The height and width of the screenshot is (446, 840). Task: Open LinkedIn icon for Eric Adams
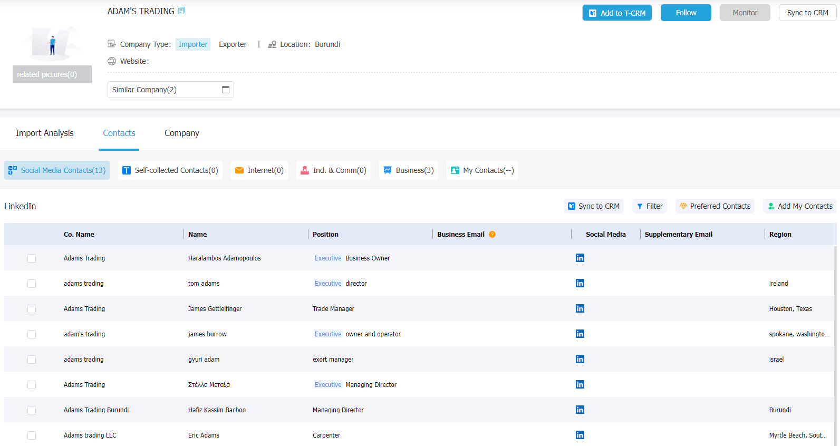580,435
